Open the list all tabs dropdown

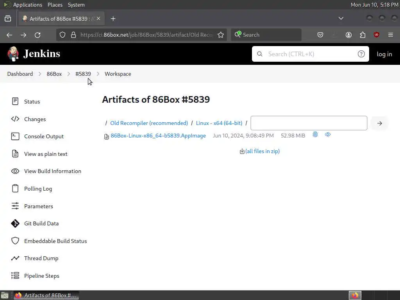click(341, 18)
